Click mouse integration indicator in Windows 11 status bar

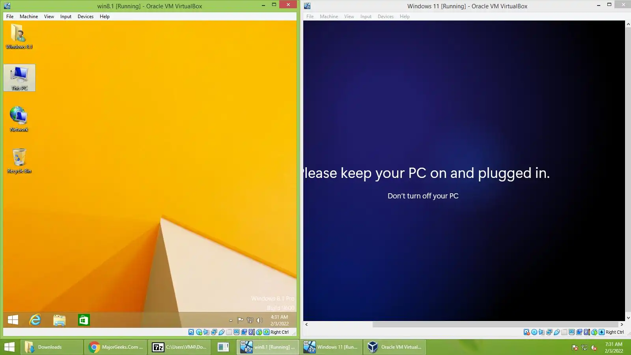(x=594, y=332)
